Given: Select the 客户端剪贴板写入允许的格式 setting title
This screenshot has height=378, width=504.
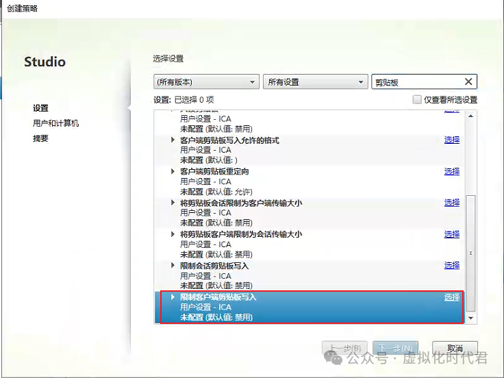Looking at the screenshot, I should click(x=229, y=140).
